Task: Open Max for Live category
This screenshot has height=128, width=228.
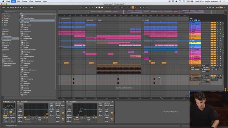Action: (x=8, y=43)
